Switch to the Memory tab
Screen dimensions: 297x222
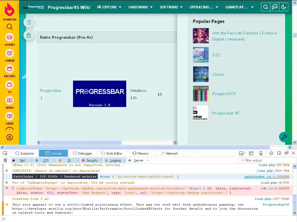point(141,153)
